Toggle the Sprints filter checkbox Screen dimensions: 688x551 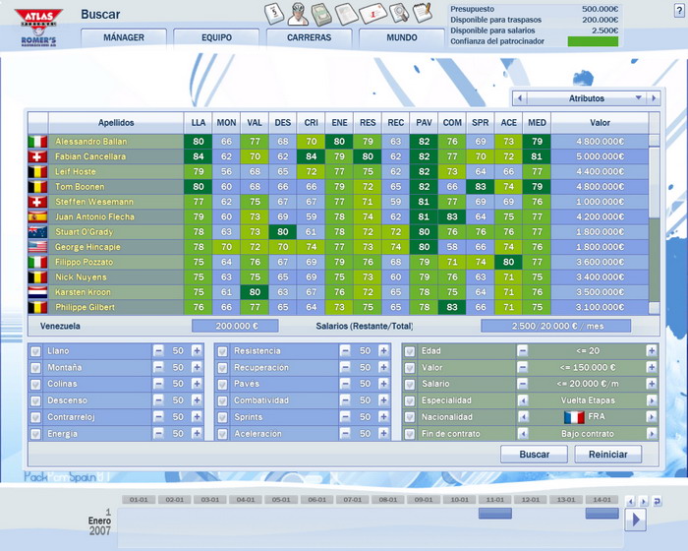(222, 417)
